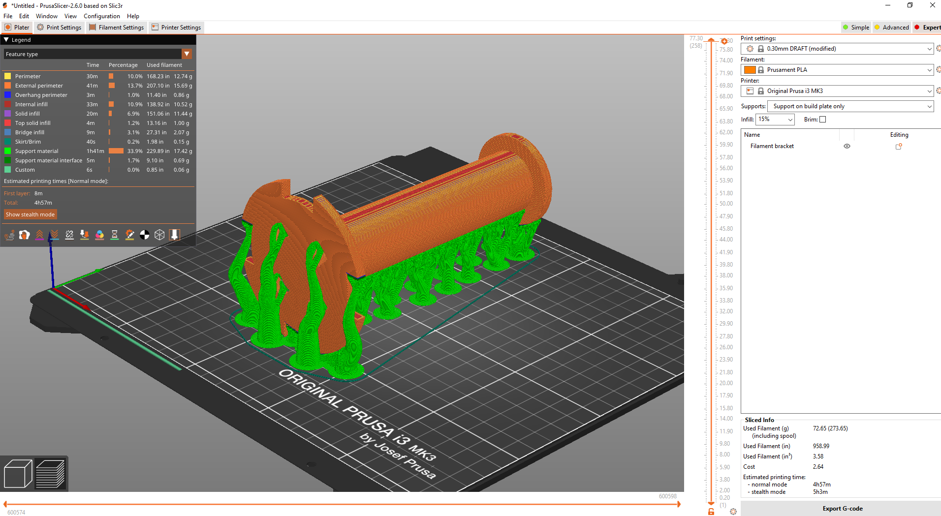Toggle Print pauses hourglass icon

tap(115, 235)
